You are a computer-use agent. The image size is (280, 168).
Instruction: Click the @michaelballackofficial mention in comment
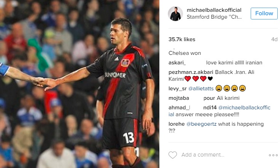[x=244, y=107]
